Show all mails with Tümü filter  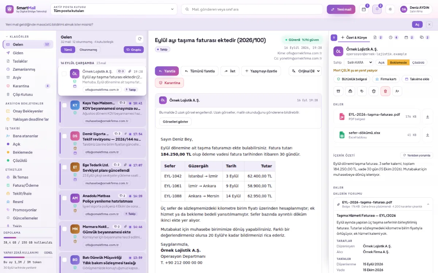pyautogui.click(x=68, y=50)
